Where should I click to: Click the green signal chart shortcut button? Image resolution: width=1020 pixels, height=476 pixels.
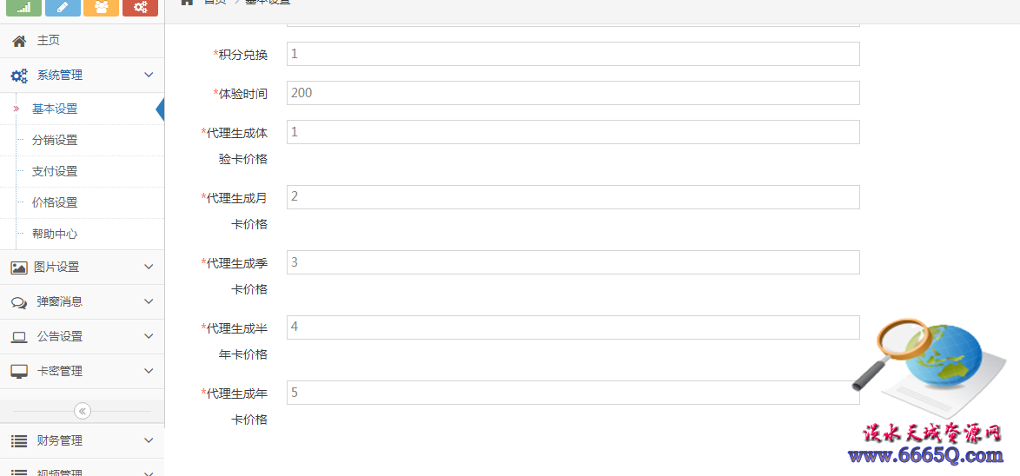pyautogui.click(x=24, y=8)
